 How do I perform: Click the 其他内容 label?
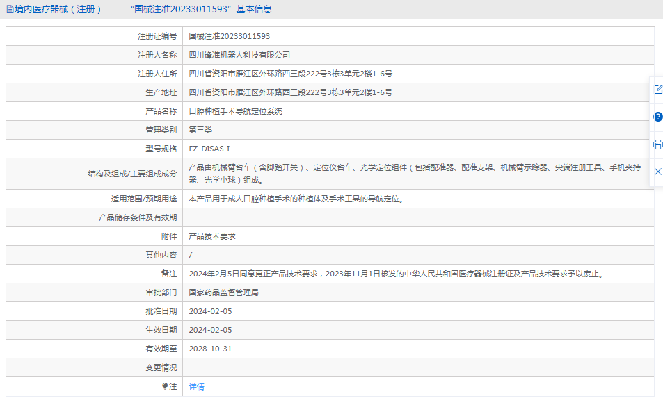[161, 255]
